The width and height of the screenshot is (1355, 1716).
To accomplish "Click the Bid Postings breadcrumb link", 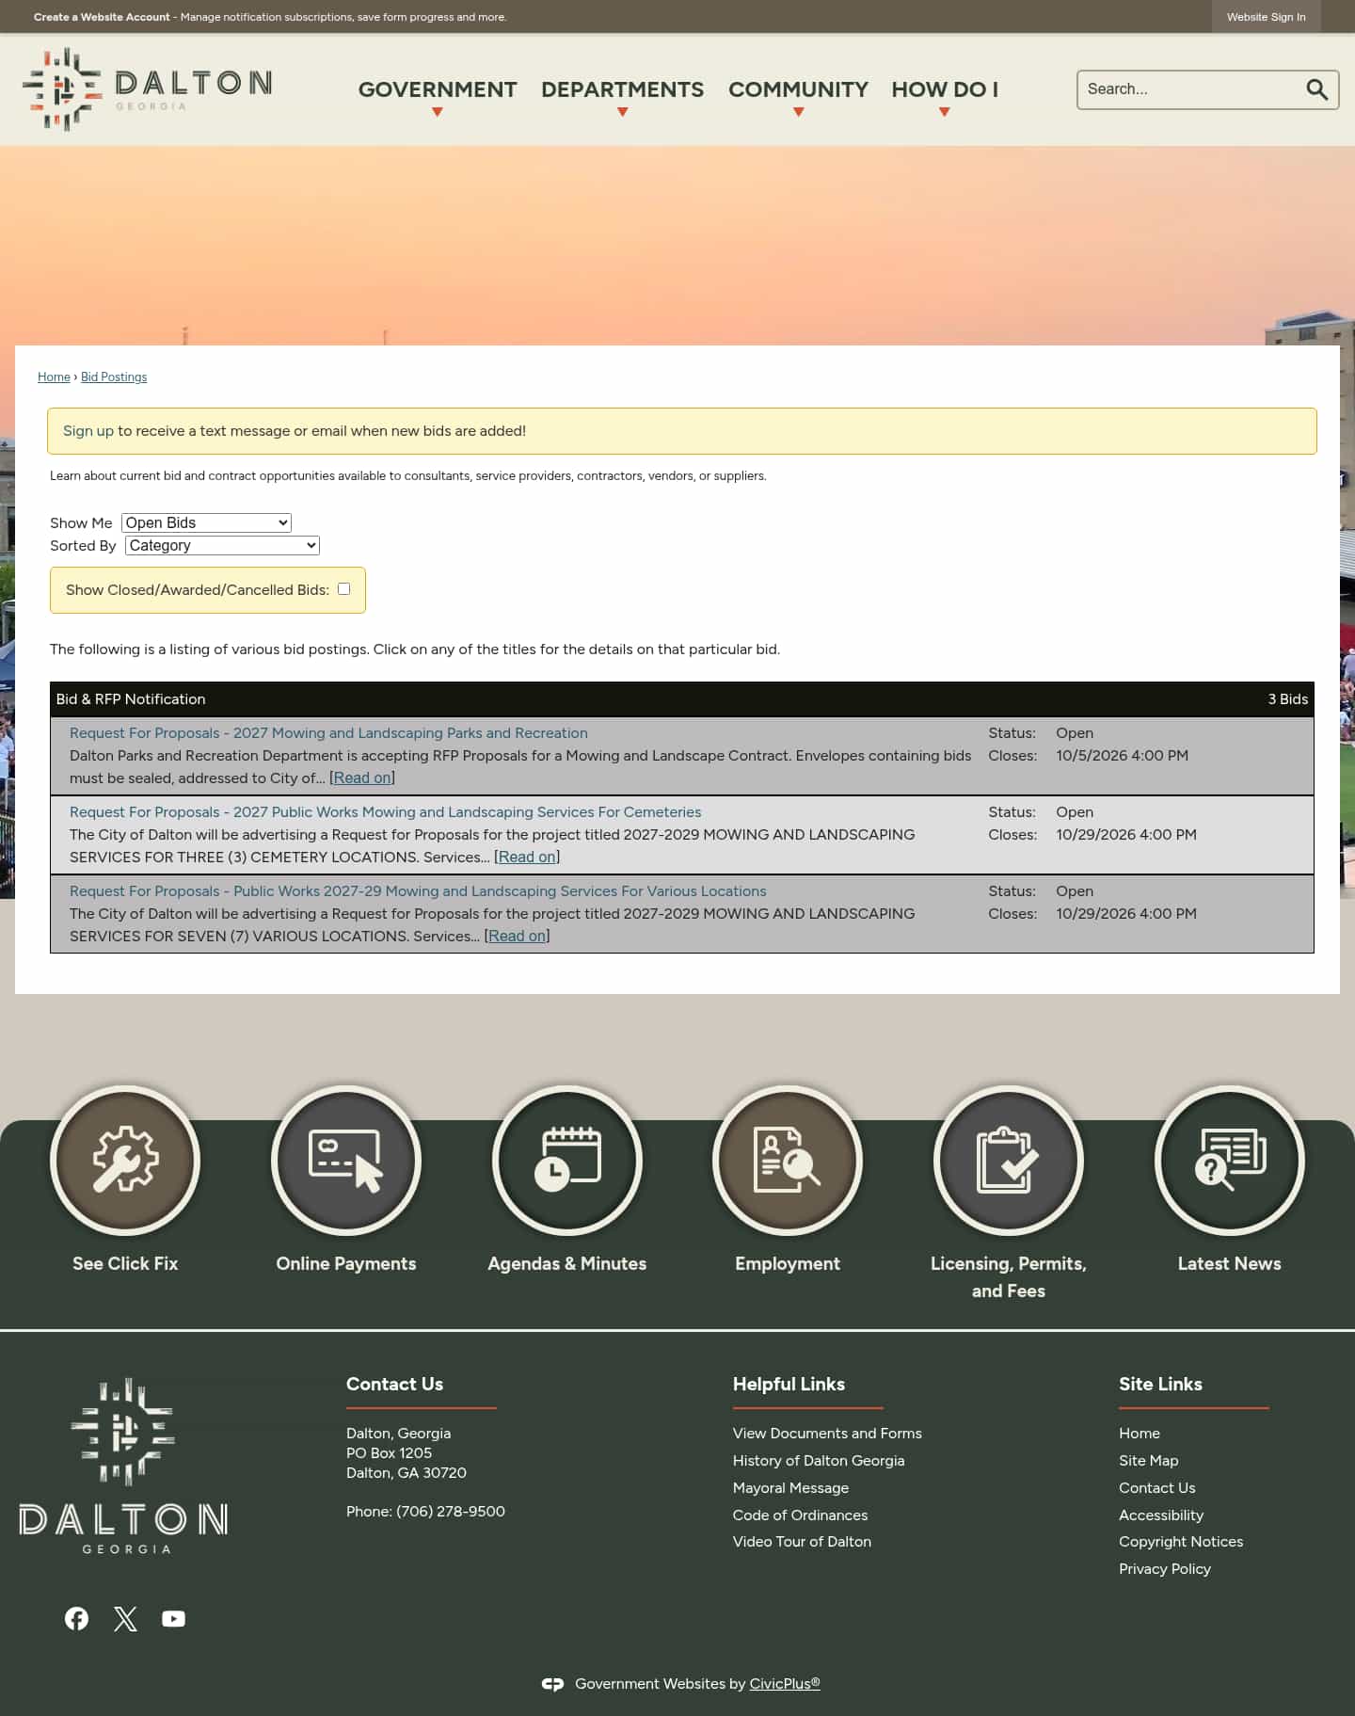I will [114, 377].
